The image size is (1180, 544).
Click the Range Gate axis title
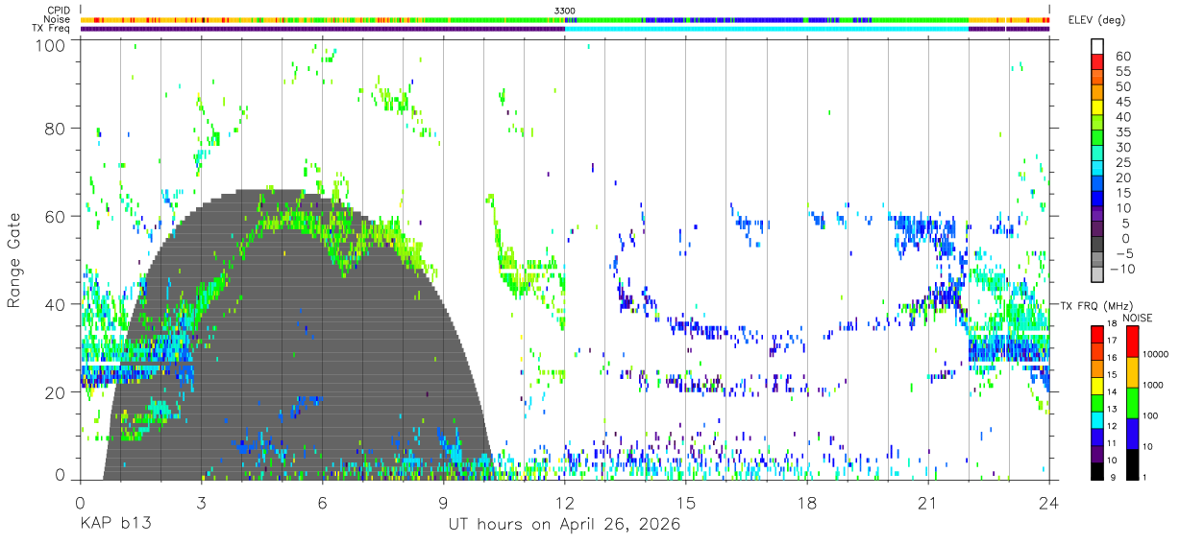coord(14,261)
